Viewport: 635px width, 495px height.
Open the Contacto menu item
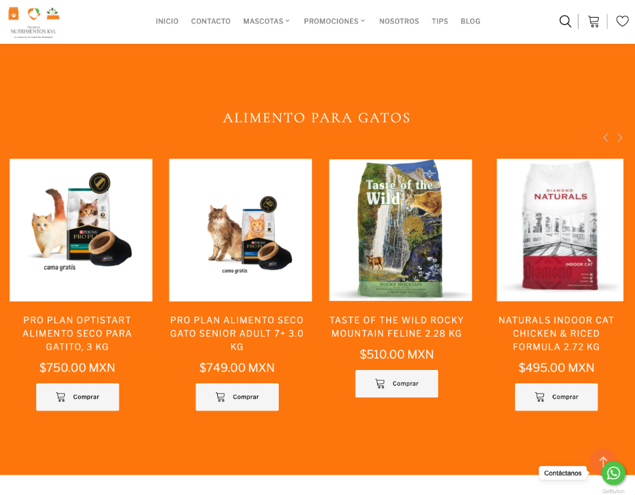[x=211, y=21]
